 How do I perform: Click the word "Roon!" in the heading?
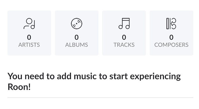coord(19,87)
